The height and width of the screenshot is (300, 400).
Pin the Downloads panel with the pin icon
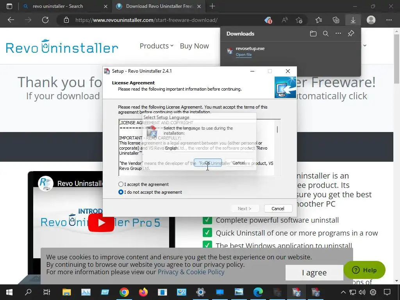(x=351, y=34)
